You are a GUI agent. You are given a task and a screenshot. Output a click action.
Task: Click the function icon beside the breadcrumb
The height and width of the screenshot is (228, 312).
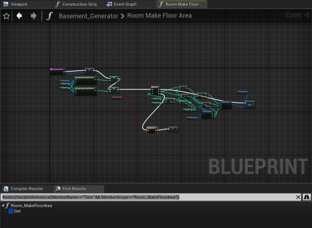50,16
